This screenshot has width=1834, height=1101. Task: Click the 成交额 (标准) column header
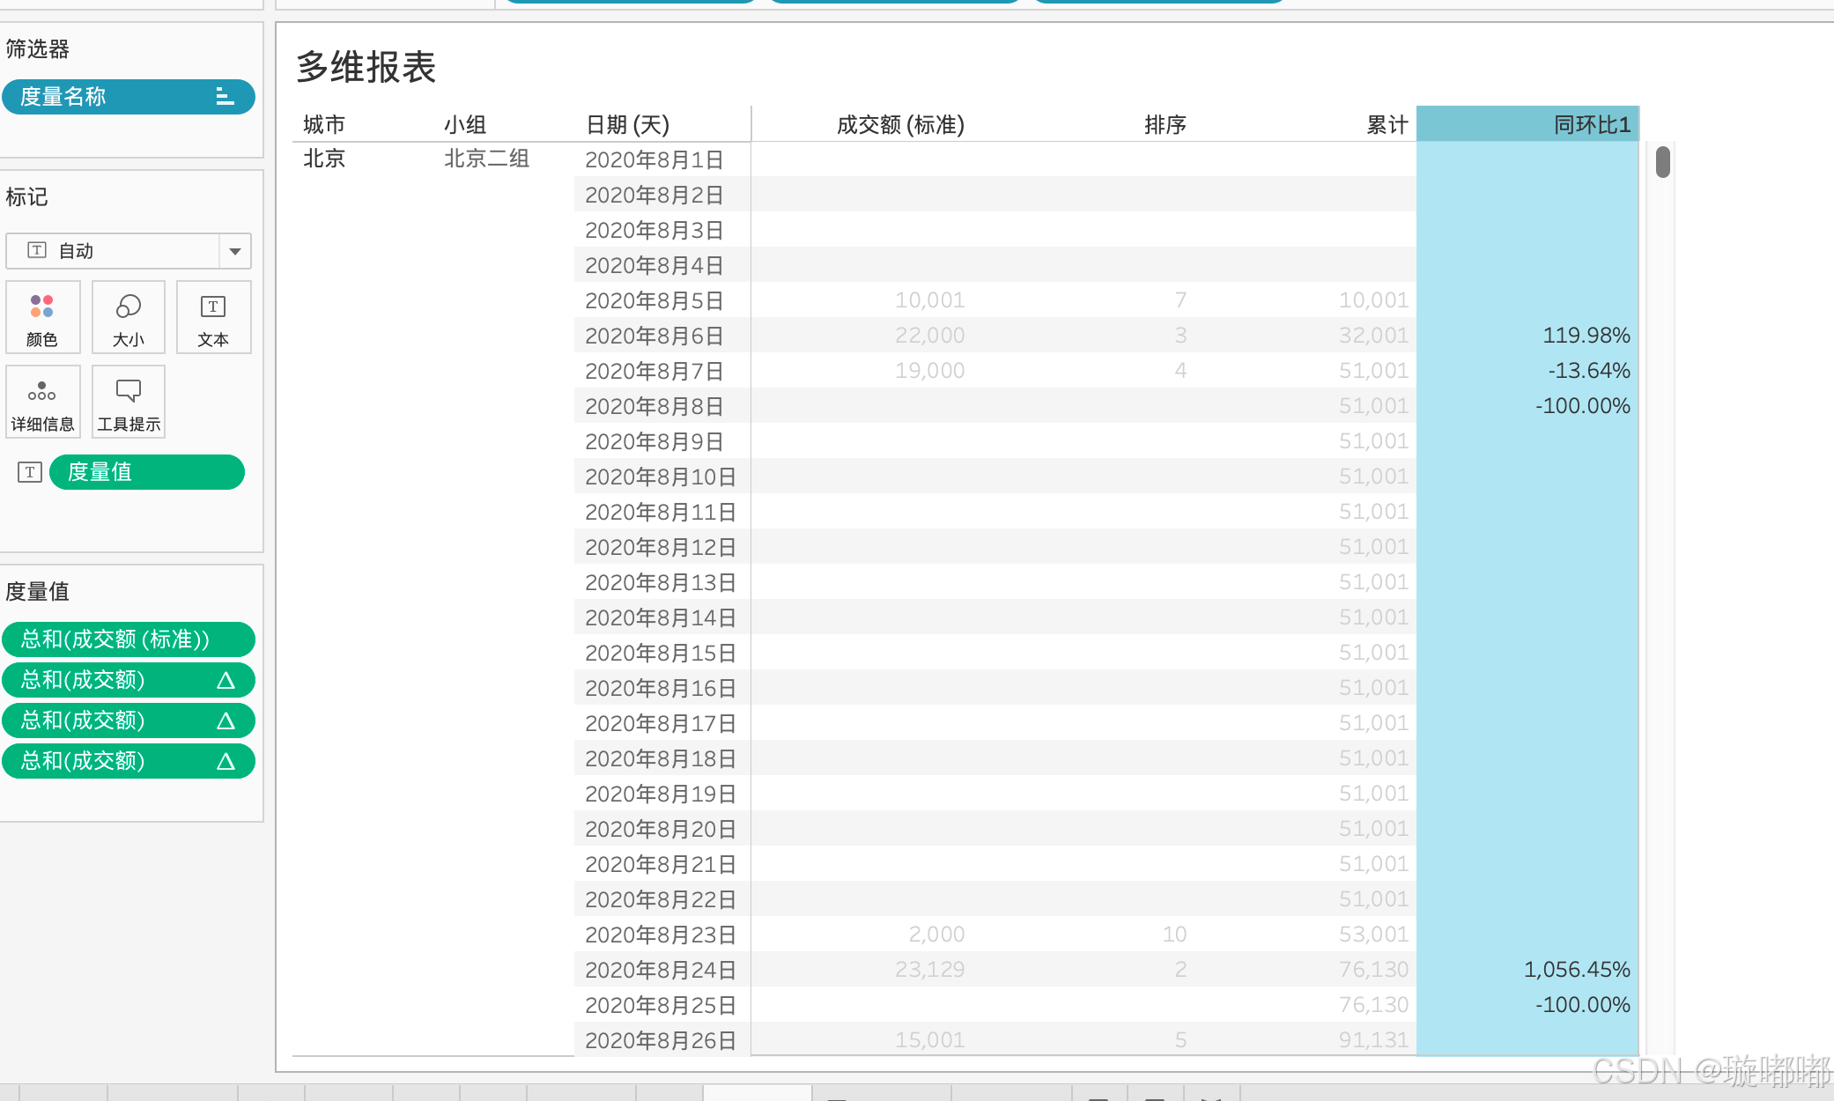point(900,124)
